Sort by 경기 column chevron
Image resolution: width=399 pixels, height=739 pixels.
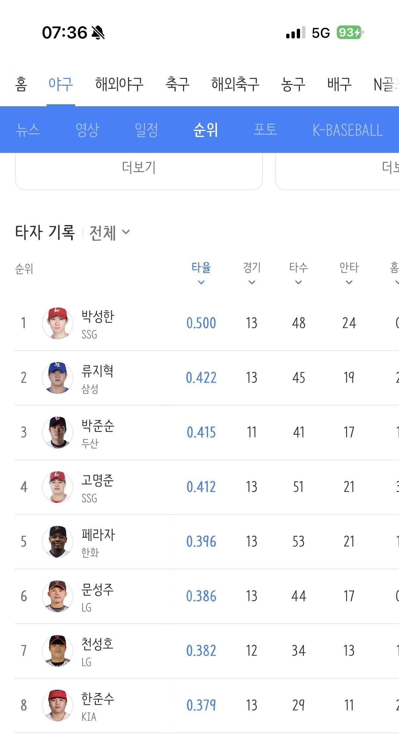click(x=252, y=282)
